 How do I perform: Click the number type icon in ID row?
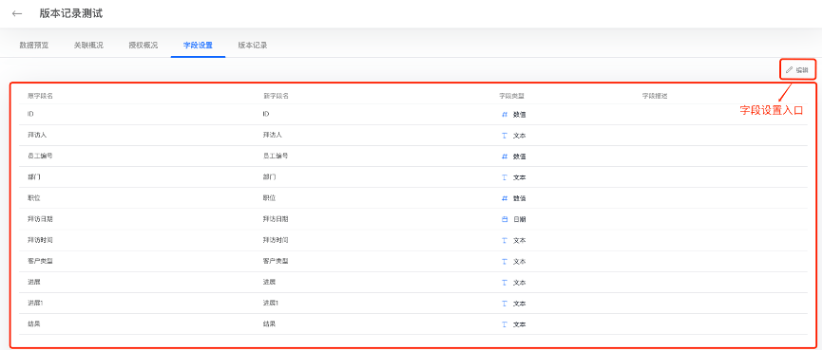click(x=505, y=114)
